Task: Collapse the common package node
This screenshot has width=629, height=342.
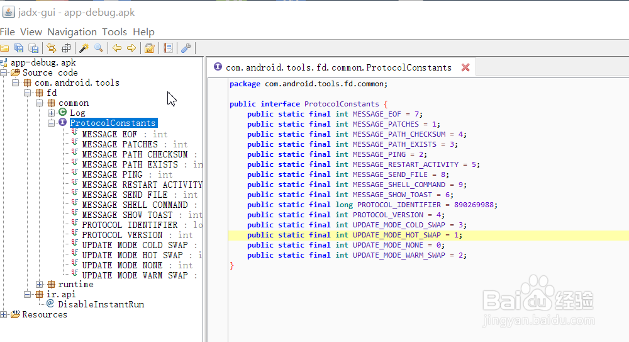Action: (x=39, y=103)
